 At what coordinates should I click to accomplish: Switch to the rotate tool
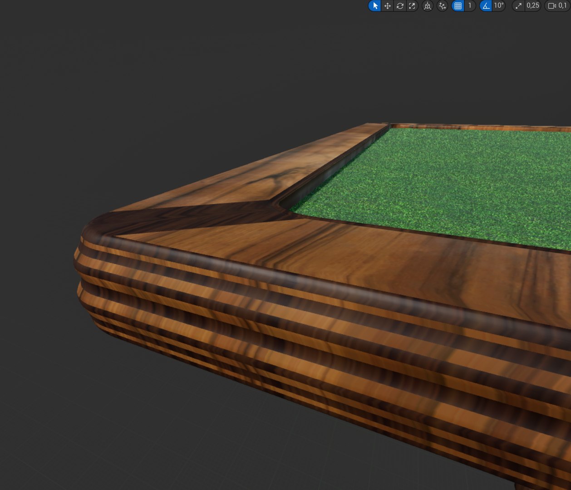tap(399, 6)
